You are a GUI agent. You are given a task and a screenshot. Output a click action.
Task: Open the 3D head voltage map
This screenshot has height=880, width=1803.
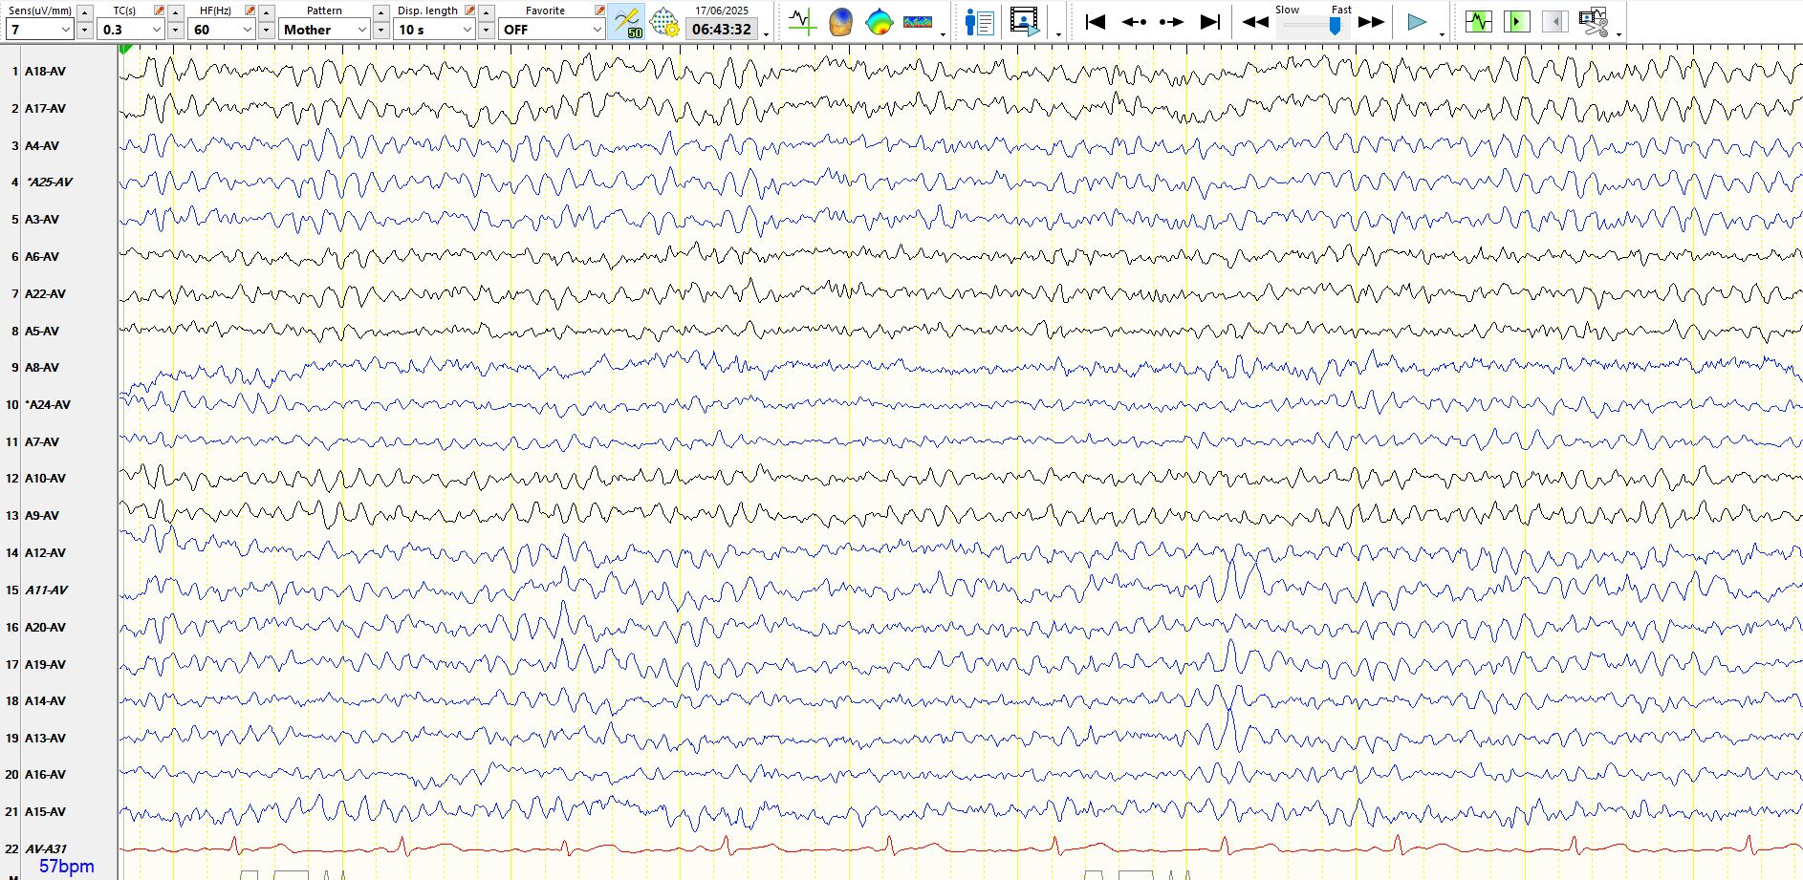pos(840,21)
